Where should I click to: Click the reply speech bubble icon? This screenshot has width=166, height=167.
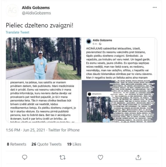pyautogui.click(x=24, y=157)
